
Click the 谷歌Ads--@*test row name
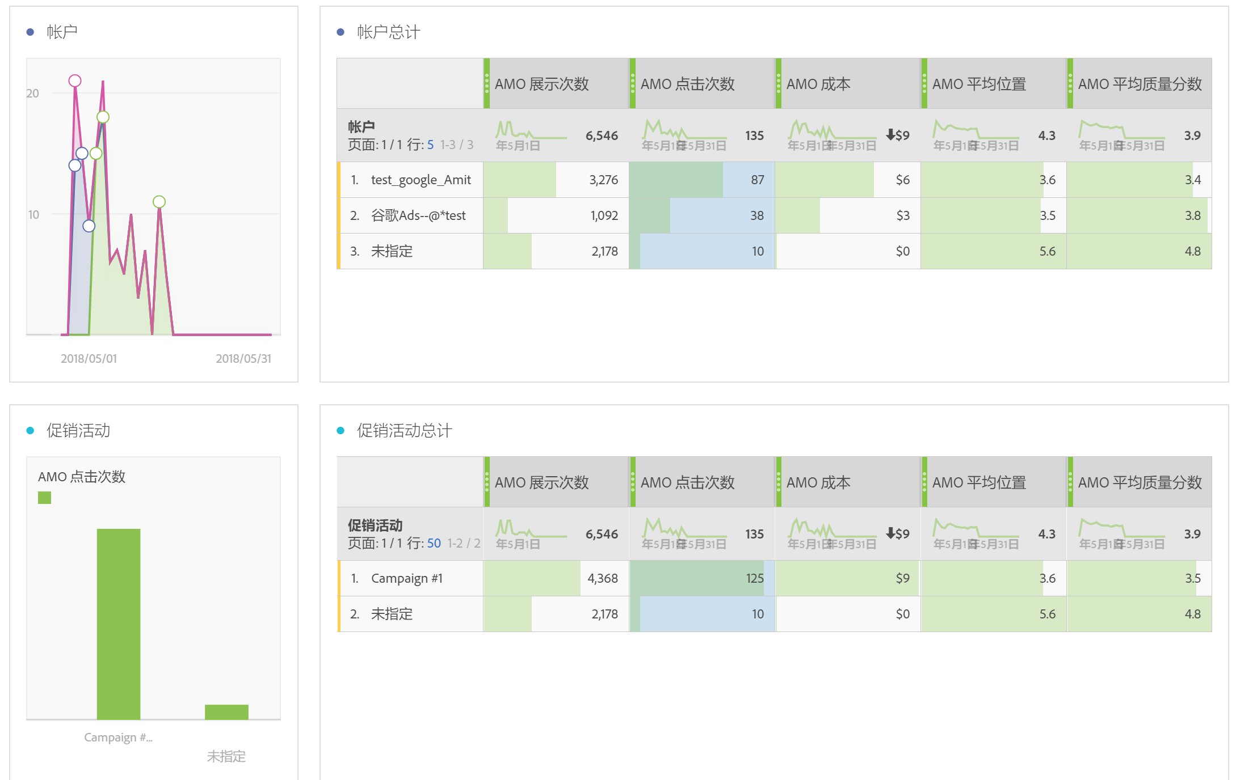click(418, 216)
